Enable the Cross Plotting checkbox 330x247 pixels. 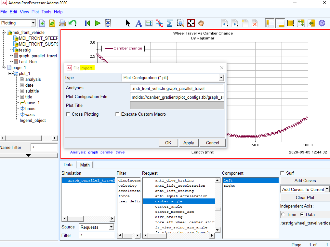click(x=68, y=114)
